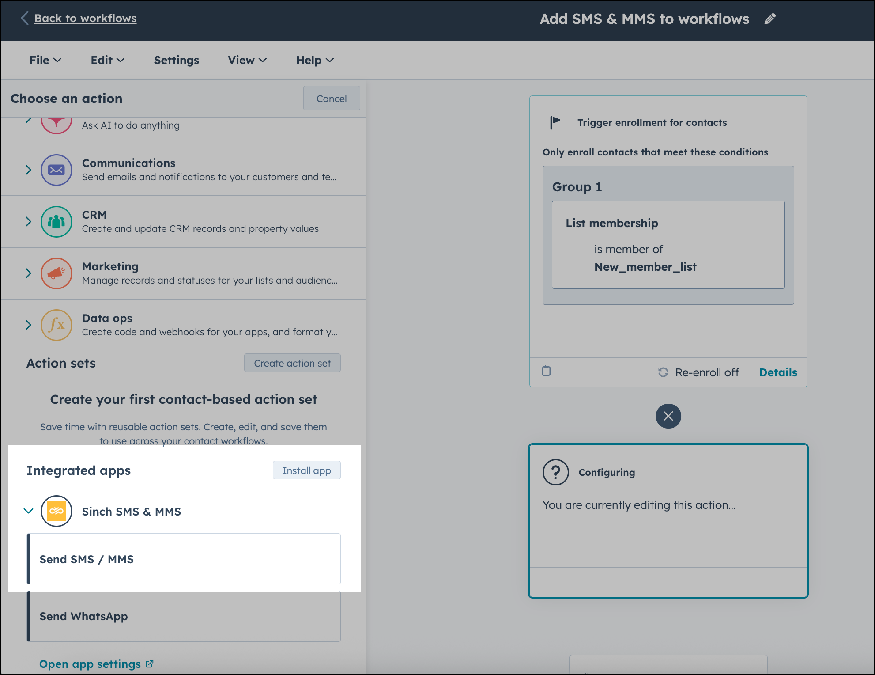Select the Data ops fx icon
Viewport: 875px width, 675px height.
pos(57,325)
